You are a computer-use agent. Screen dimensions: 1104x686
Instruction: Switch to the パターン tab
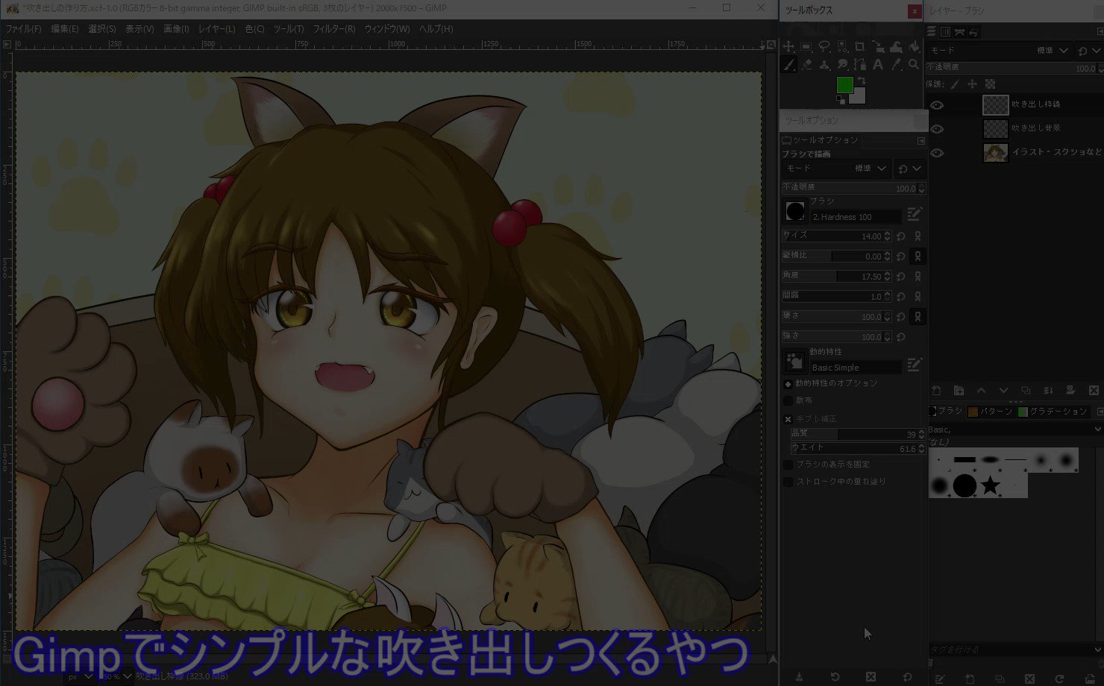(991, 412)
